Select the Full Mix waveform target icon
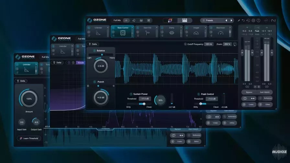This screenshot has height=163, width=290. [x=126, y=20]
